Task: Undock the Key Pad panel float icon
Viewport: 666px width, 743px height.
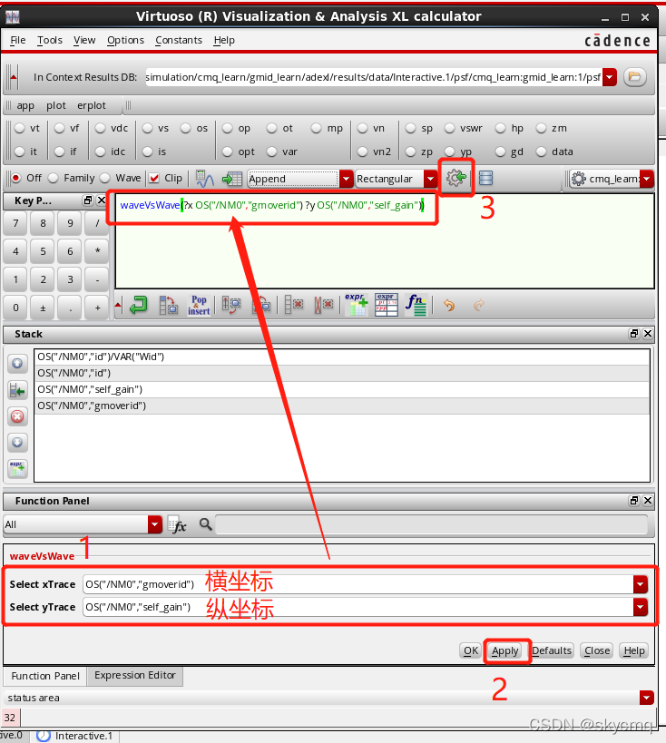Action: click(x=88, y=200)
